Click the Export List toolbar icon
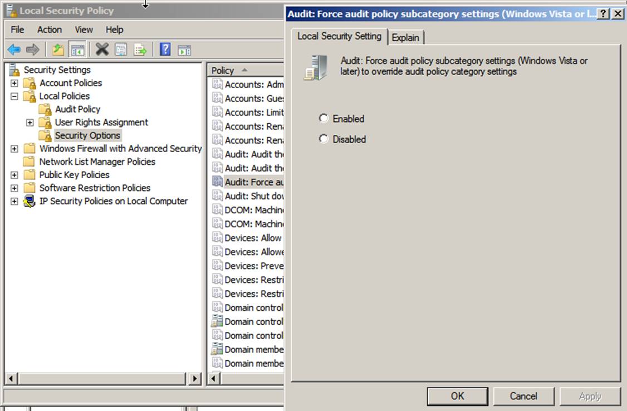The image size is (627, 411). coord(140,50)
